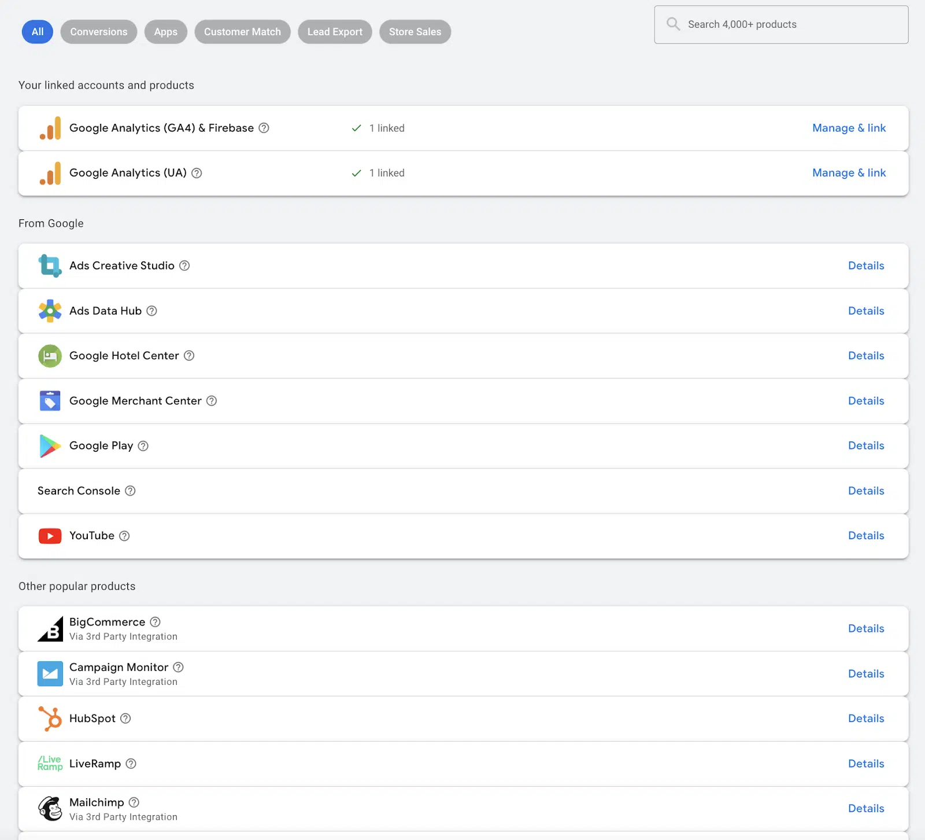Click the Google Hotel Center icon
Screen dimensions: 925x840
pyautogui.click(x=50, y=356)
